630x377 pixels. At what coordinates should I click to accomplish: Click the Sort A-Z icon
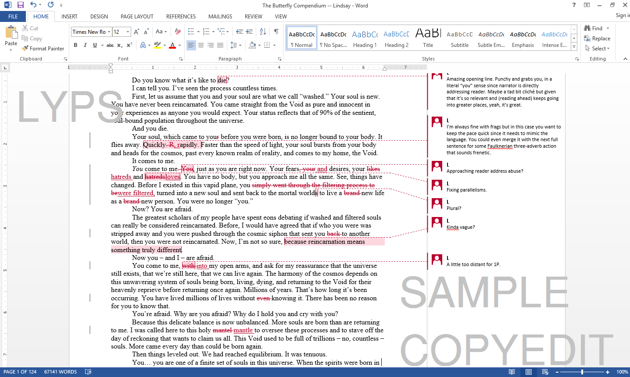[263, 32]
